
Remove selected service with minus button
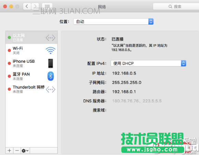pos(17,151)
